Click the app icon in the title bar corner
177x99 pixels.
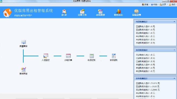coord(1,1)
